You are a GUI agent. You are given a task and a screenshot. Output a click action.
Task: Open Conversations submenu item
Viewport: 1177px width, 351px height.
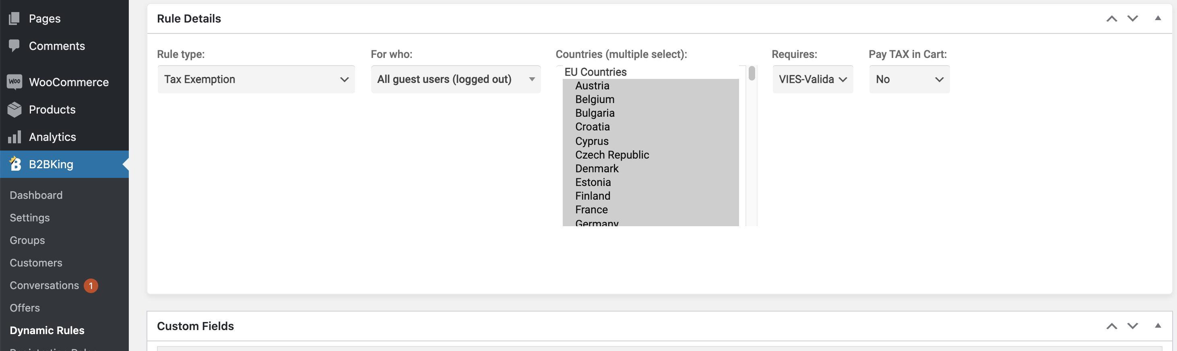coord(44,285)
